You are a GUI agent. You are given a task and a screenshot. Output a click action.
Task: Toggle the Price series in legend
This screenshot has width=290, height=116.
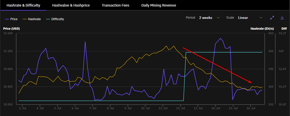pyautogui.click(x=11, y=19)
